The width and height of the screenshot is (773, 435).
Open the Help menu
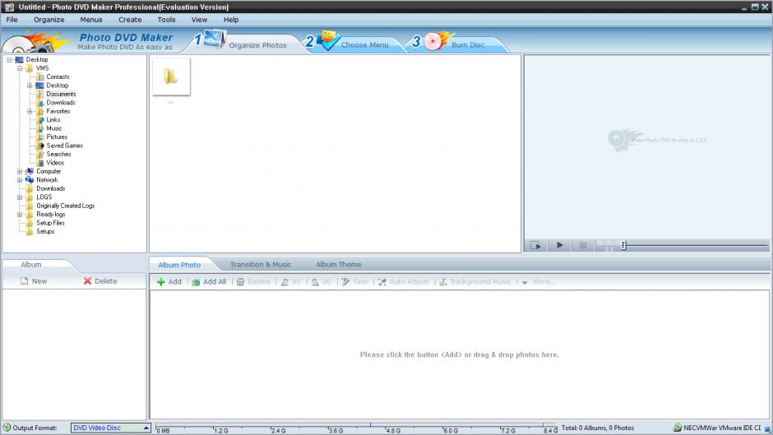231,20
